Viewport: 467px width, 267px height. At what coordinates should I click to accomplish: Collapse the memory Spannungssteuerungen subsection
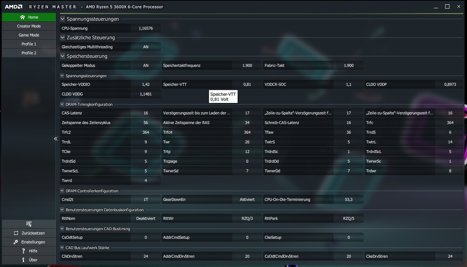[63, 76]
